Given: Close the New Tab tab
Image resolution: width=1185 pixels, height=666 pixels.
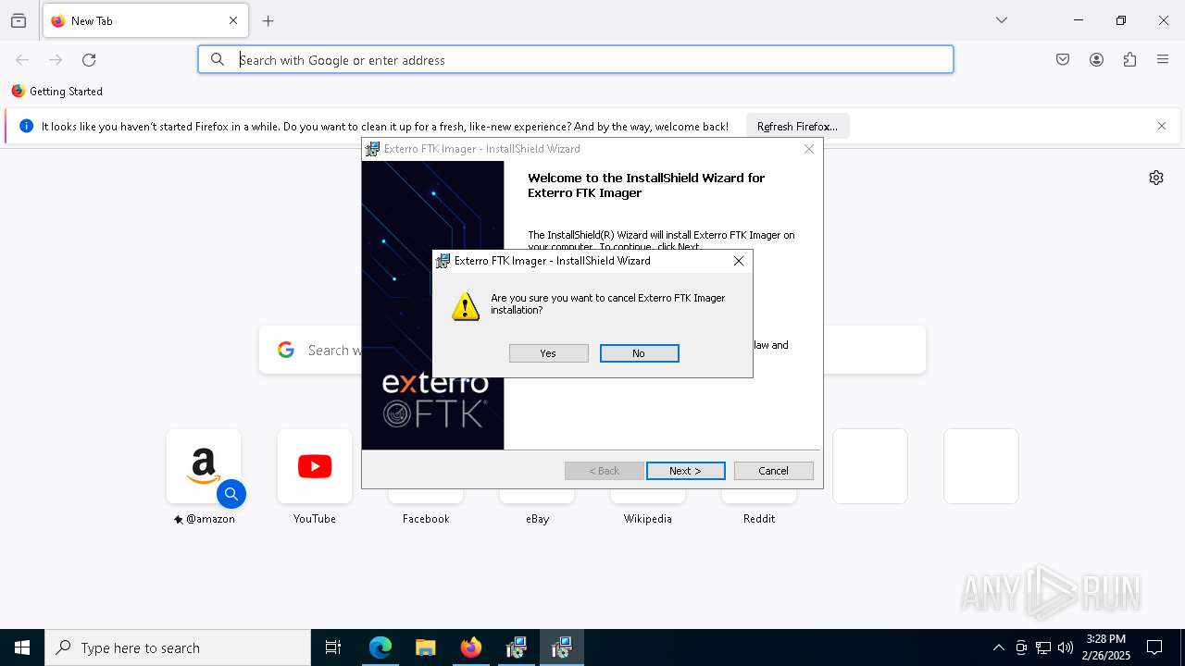Looking at the screenshot, I should (x=233, y=21).
